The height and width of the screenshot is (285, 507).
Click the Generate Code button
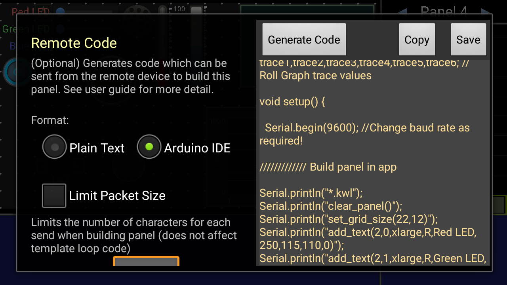304,40
